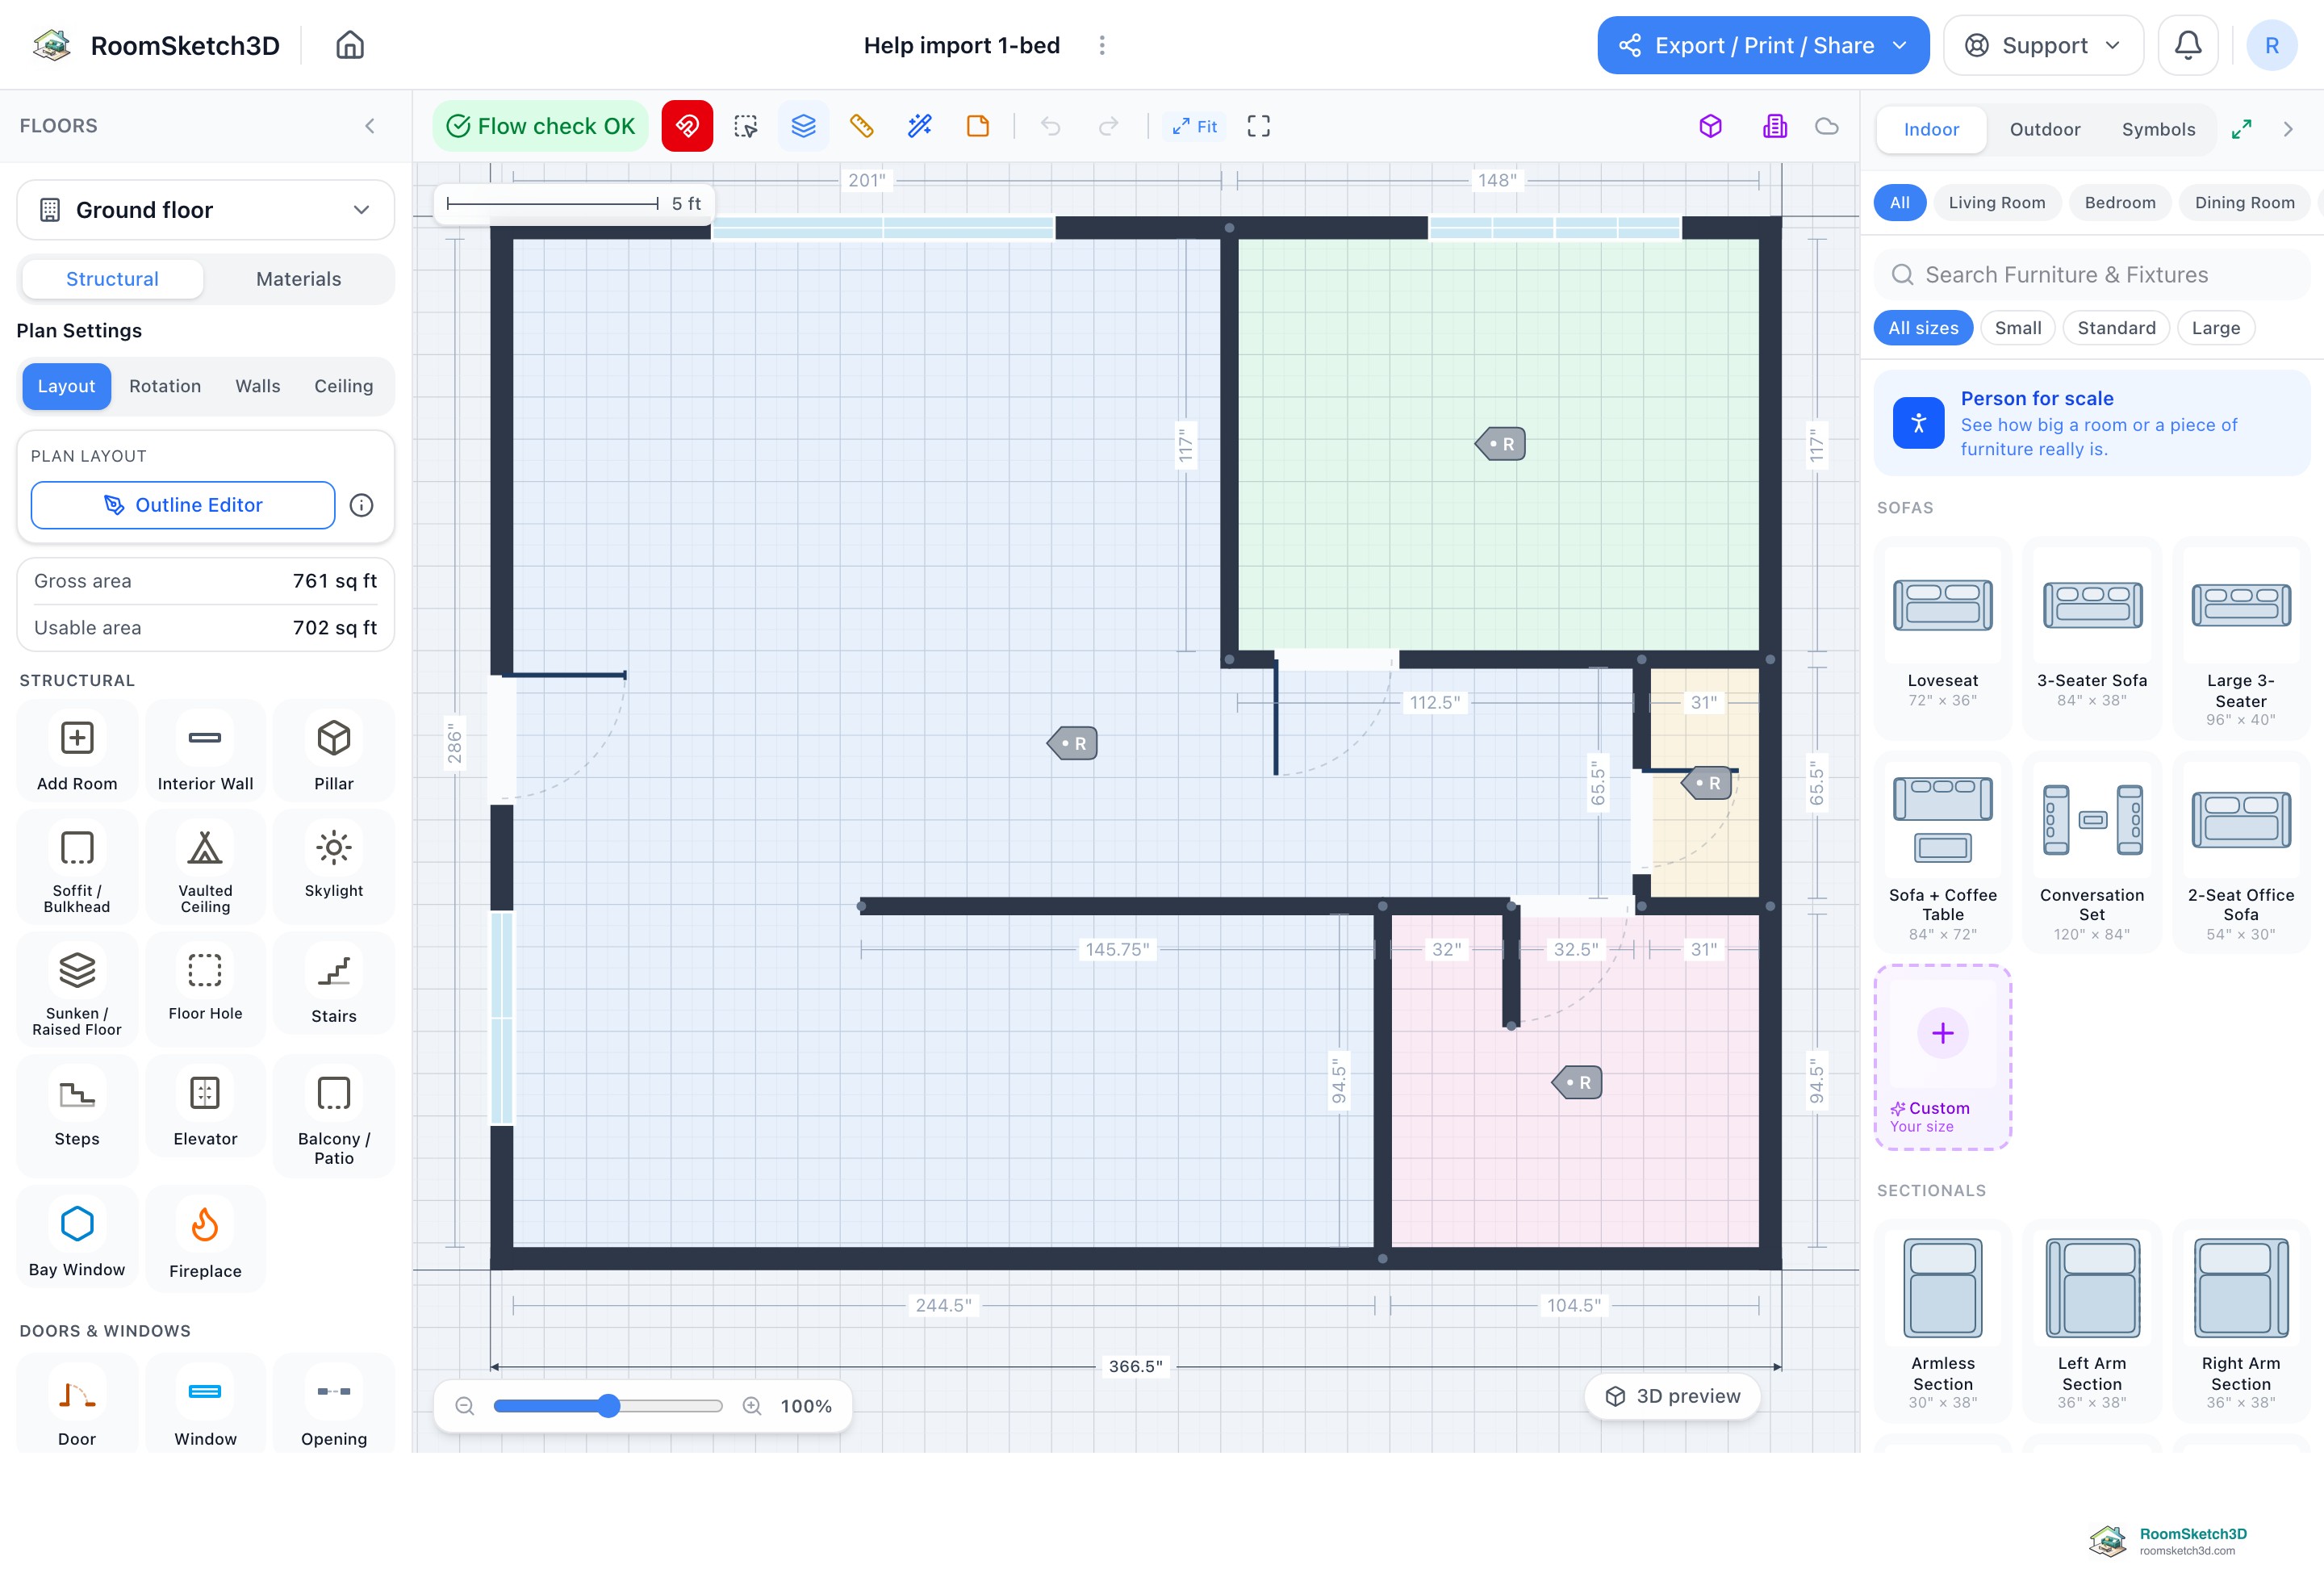
Task: Pick the Loveseat sofa thumbnail
Action: (x=1942, y=604)
